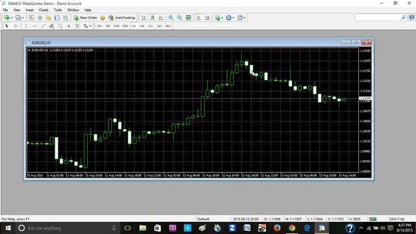Open File Explorer from the taskbar
416x234 pixels.
(x=143, y=228)
